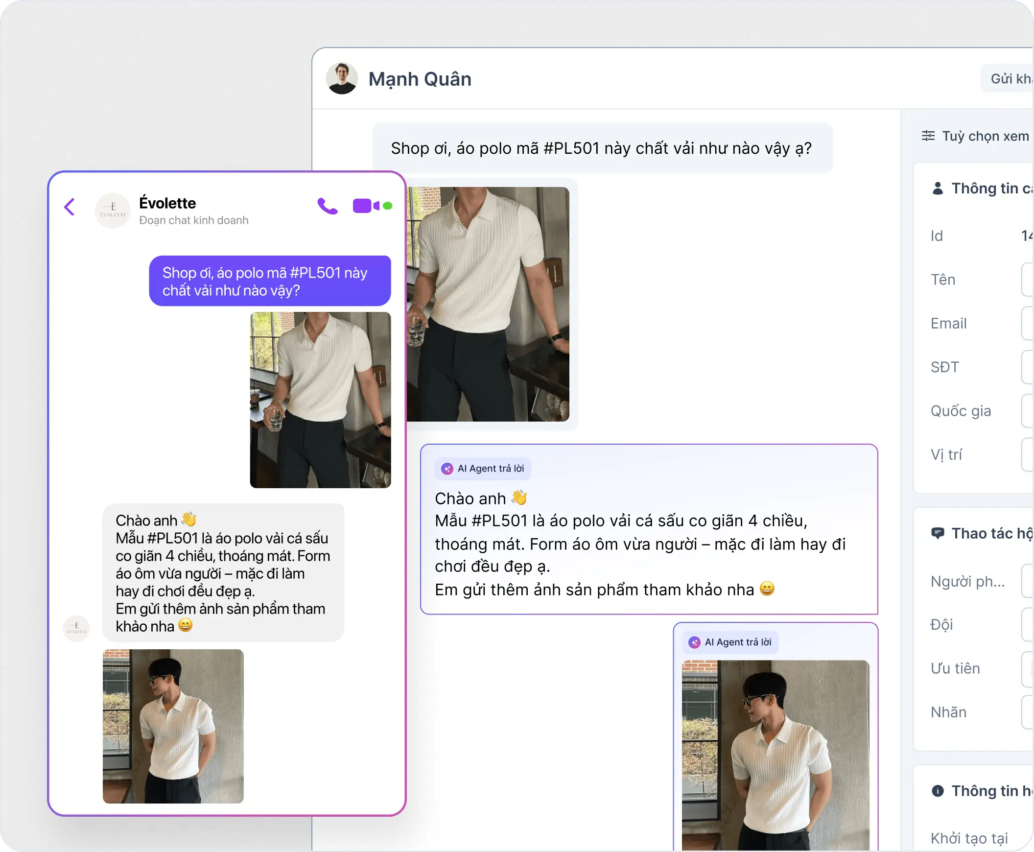The width and height of the screenshot is (1034, 852).
Task: Open the Quốc gia field
Action: tap(1028, 411)
